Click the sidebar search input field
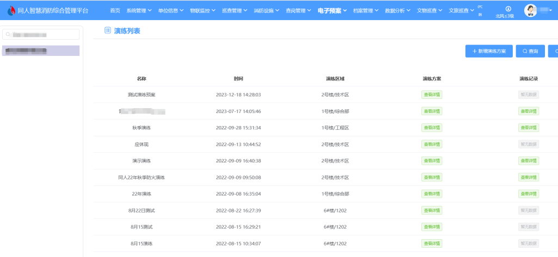This screenshot has height=257, width=558. tap(44, 34)
